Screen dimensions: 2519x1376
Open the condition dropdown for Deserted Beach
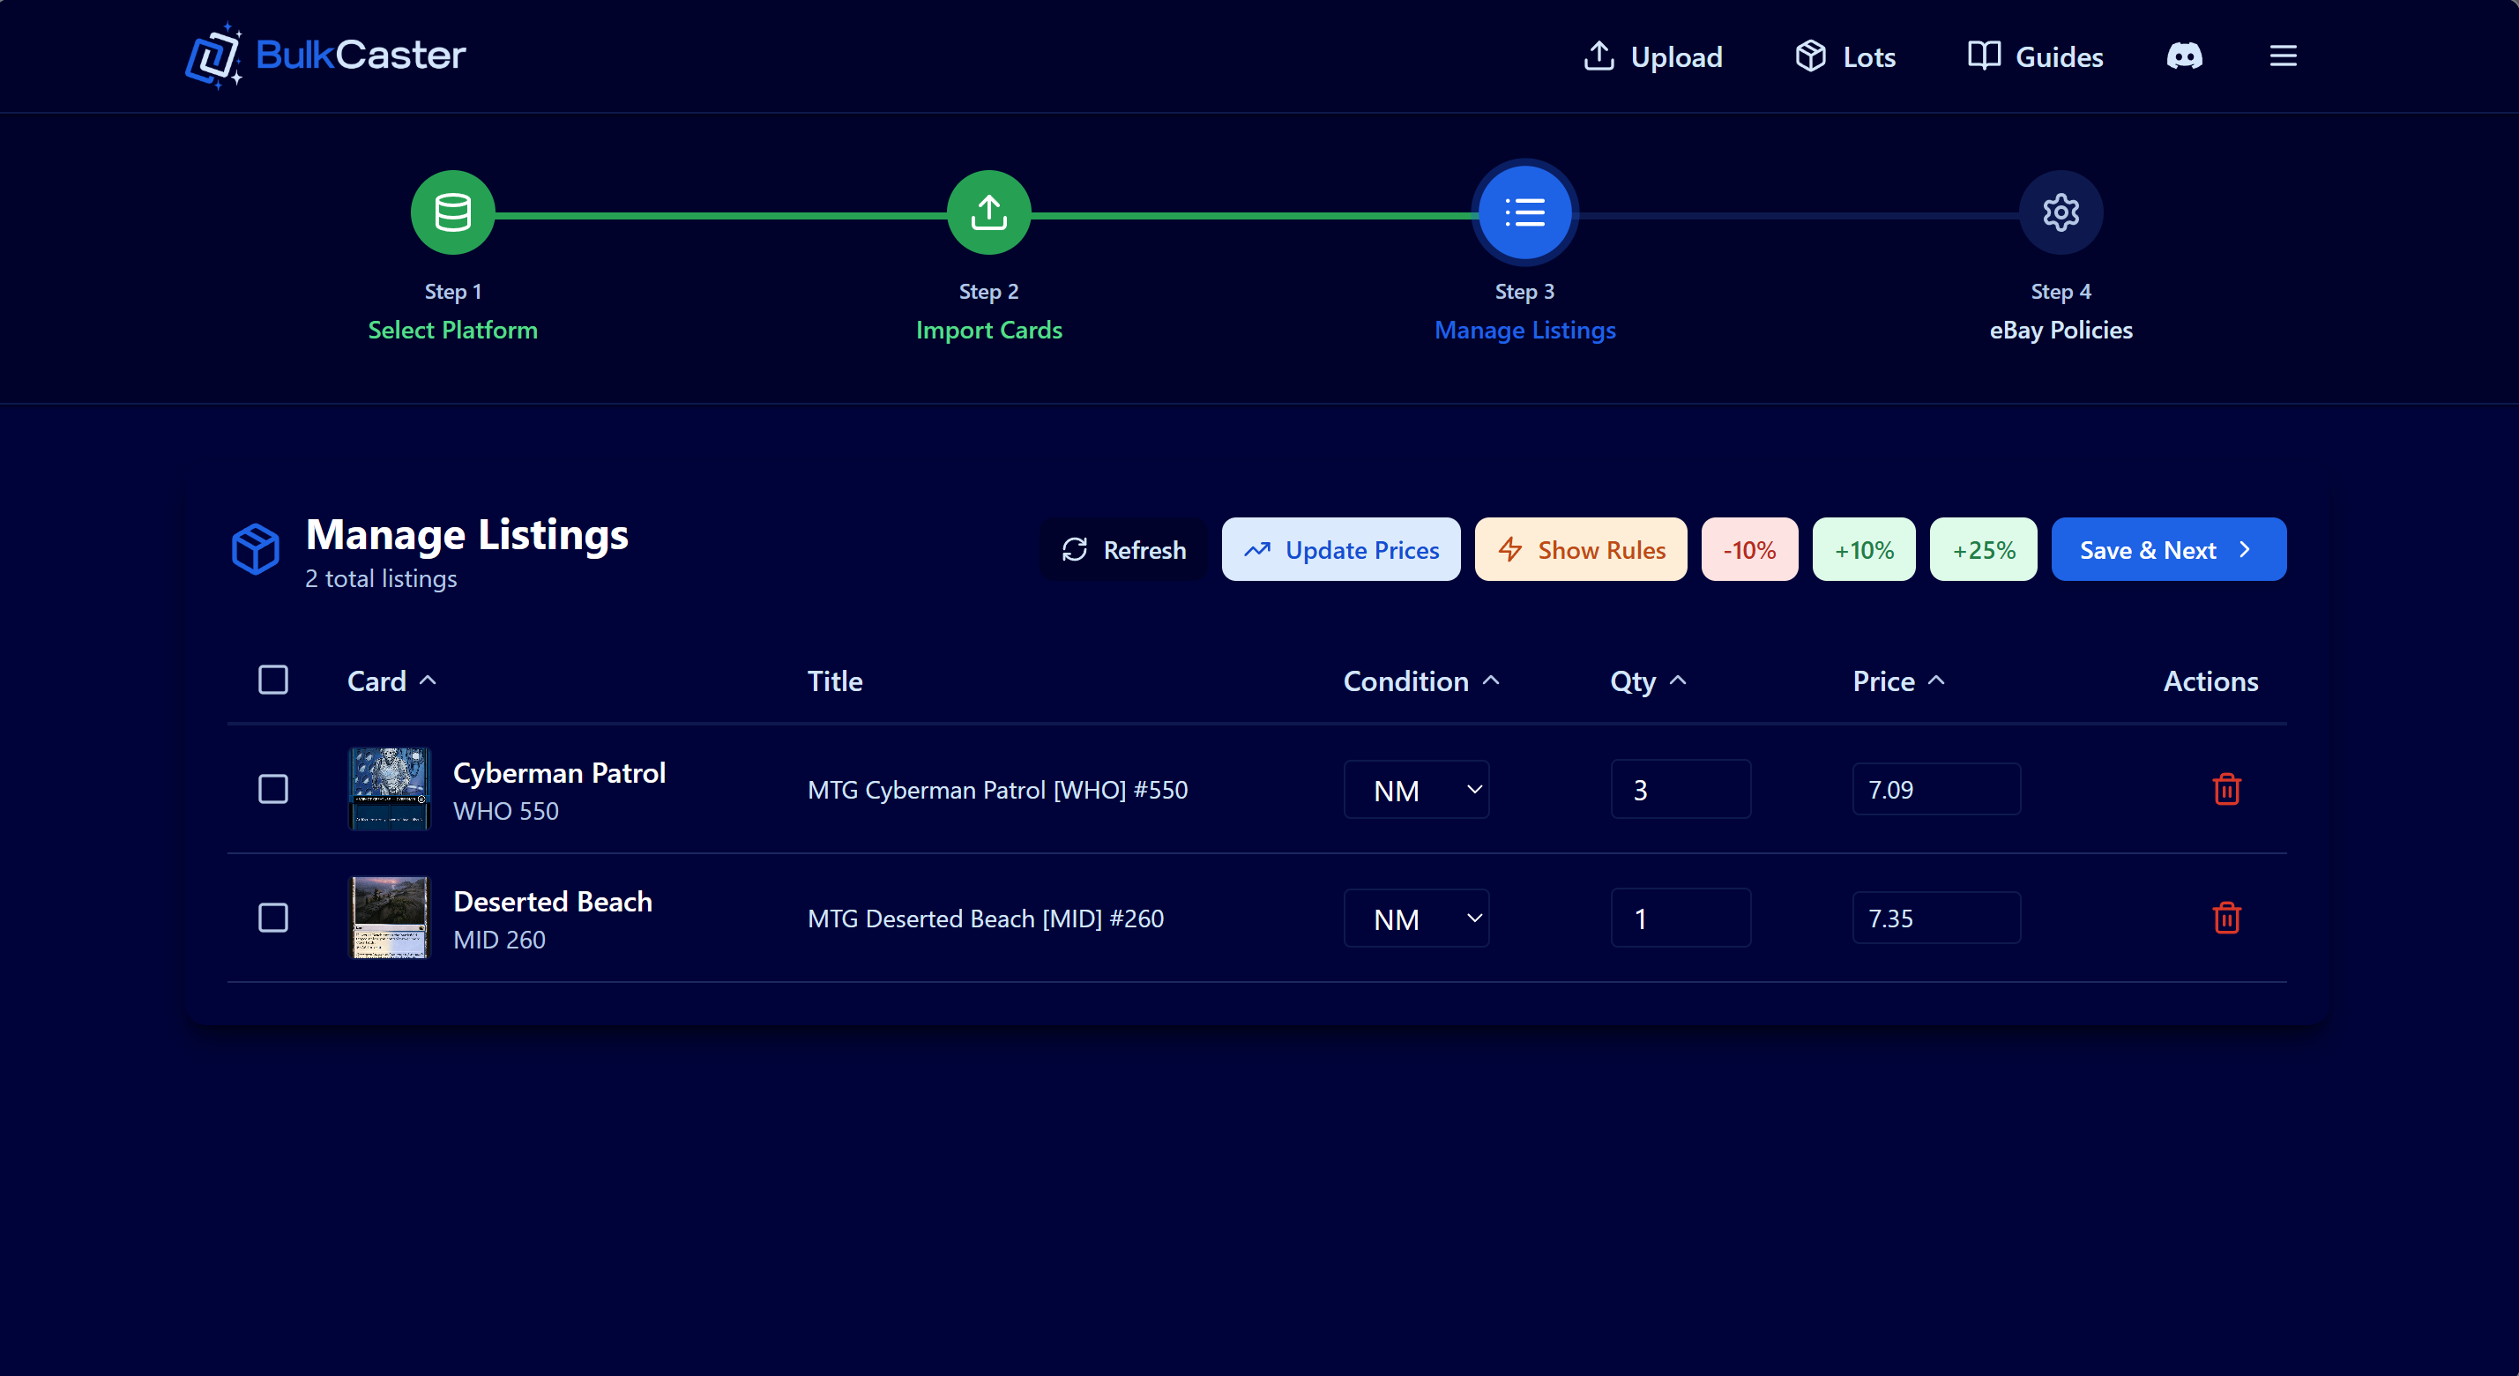click(x=1415, y=918)
